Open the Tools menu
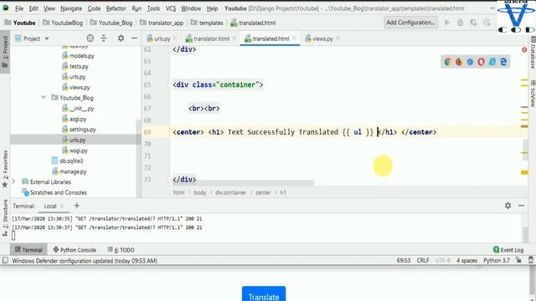The image size is (536, 301). point(153,8)
